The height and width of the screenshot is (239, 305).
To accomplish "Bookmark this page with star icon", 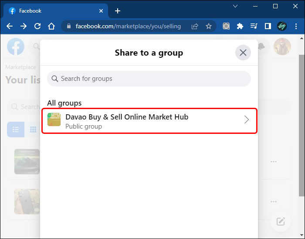I will [x=209, y=26].
